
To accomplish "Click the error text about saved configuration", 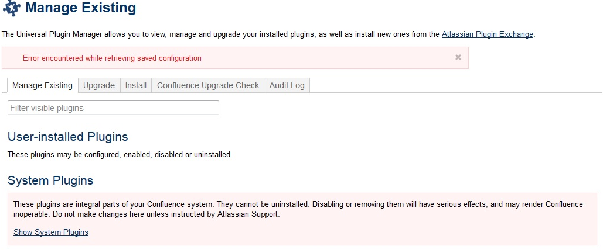I will (112, 58).
